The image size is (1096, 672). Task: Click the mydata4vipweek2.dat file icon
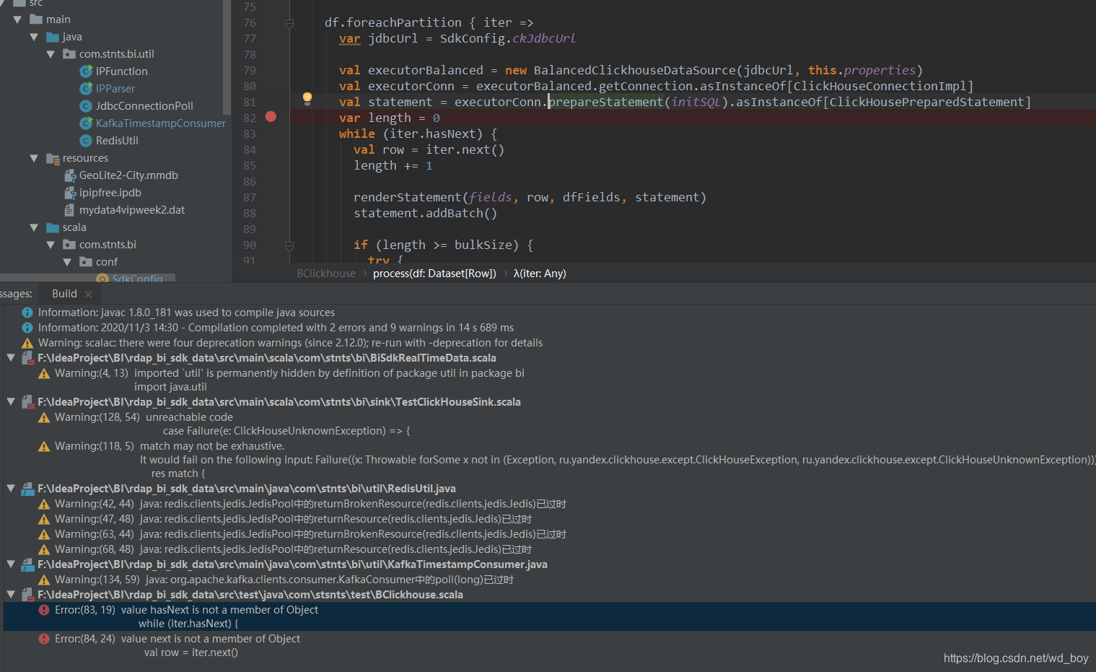click(70, 209)
